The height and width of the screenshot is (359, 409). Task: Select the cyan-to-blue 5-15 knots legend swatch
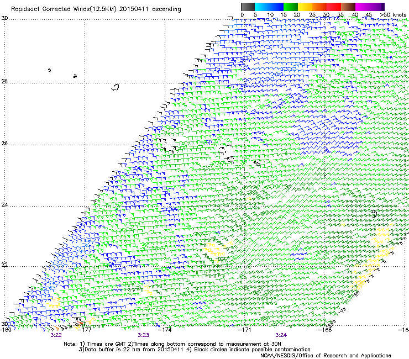269,7
